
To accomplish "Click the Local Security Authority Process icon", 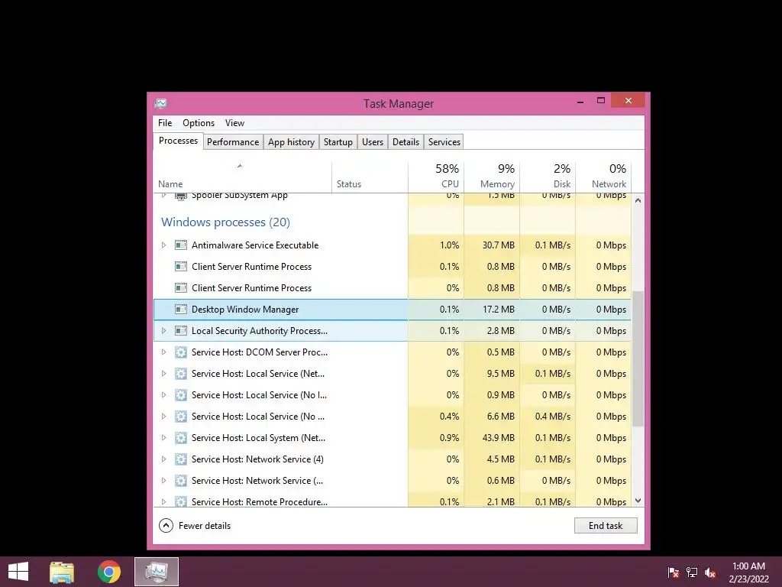I will (x=181, y=331).
